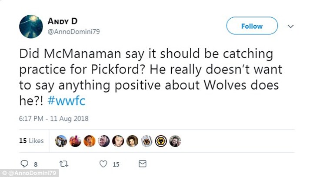This screenshot has height=177, width=313.
Task: Click the reply count of 8
Action: pyautogui.click(x=36, y=164)
